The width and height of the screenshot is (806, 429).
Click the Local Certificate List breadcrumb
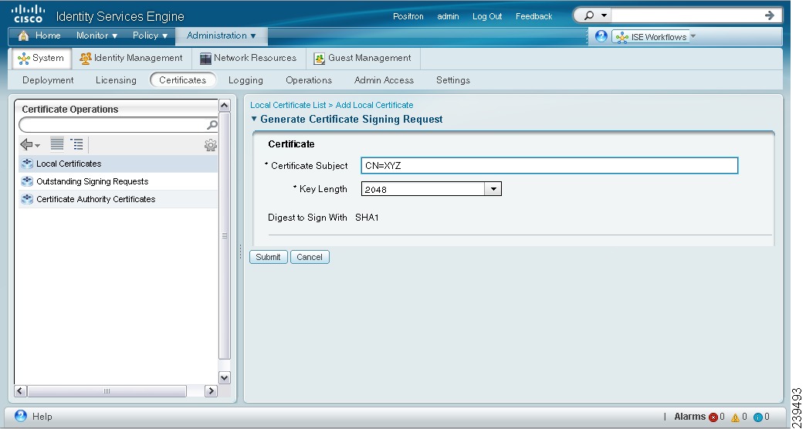tap(288, 106)
